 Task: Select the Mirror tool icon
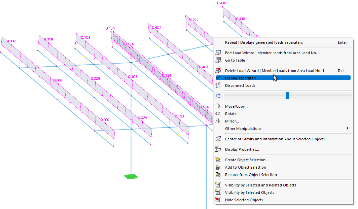click(x=218, y=121)
